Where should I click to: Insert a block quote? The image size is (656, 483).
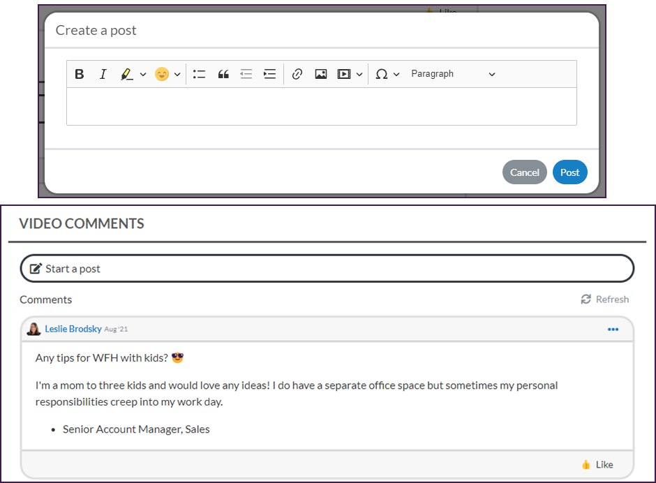click(223, 74)
